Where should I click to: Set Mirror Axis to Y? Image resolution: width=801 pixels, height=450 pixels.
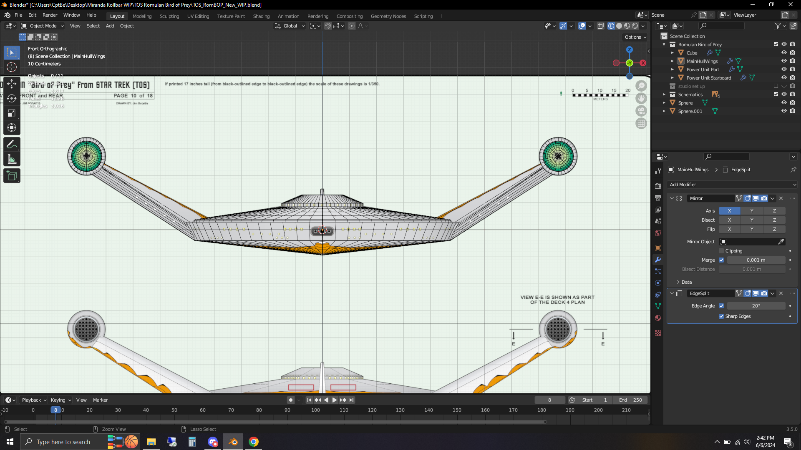point(752,211)
